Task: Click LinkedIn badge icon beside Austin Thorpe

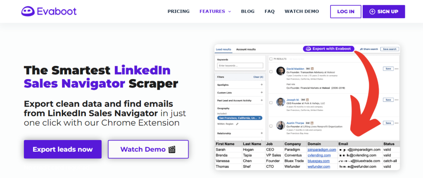Action: 312,123
